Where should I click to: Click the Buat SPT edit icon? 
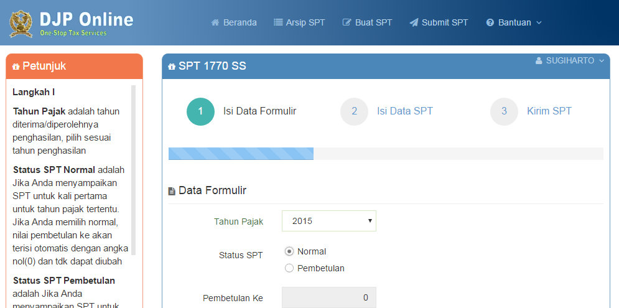pos(347,22)
